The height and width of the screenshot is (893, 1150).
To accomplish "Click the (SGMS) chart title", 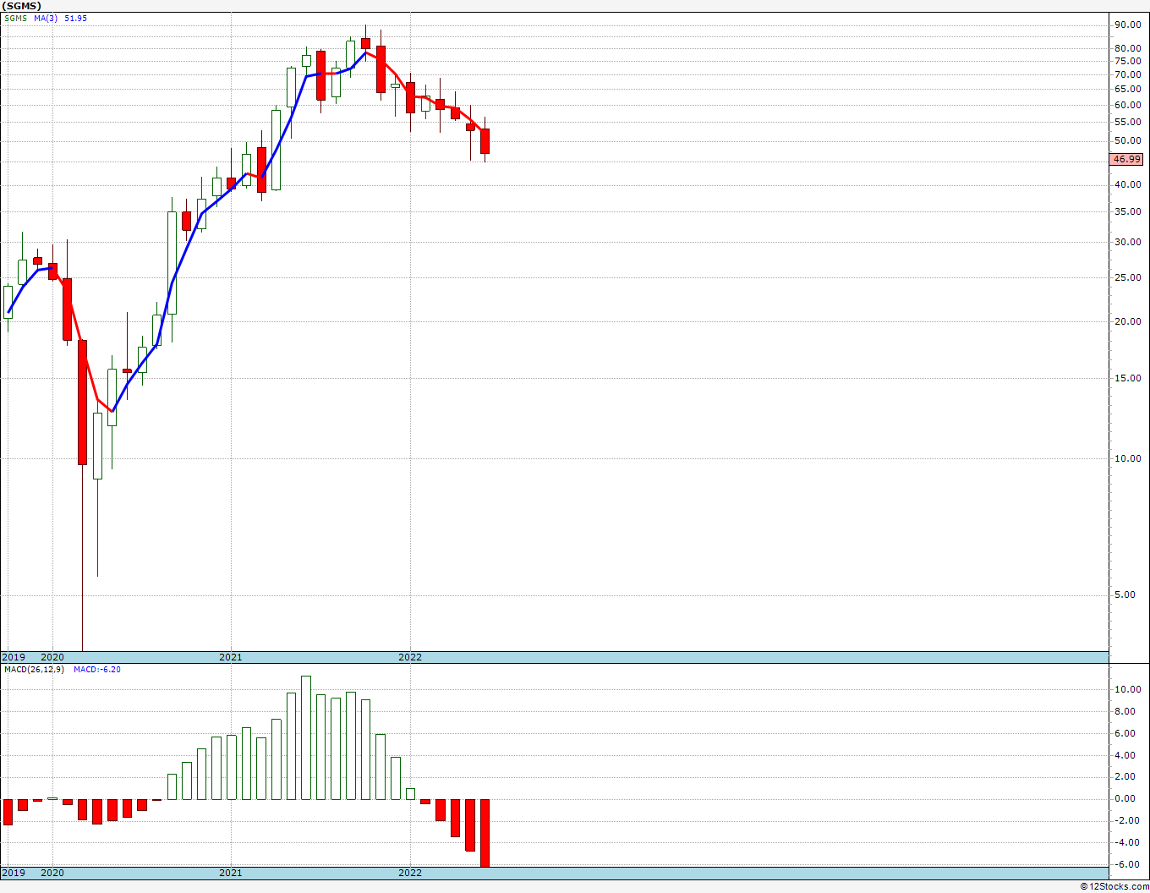I will [21, 6].
